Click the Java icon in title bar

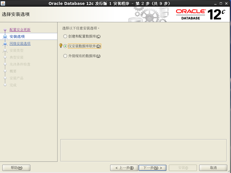pos(3,3)
